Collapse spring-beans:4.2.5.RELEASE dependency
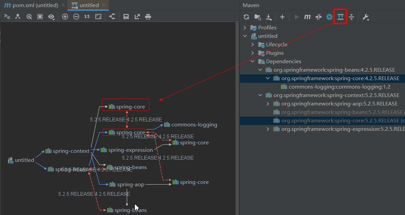This screenshot has height=215, width=405. click(x=260, y=70)
